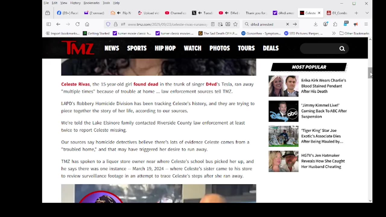Follow the found dead link
386x217 pixels.
click(x=146, y=84)
